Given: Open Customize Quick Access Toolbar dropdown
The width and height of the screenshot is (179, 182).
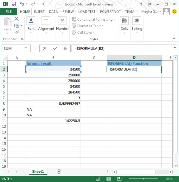Looking at the screenshot, I should click(x=43, y=4).
